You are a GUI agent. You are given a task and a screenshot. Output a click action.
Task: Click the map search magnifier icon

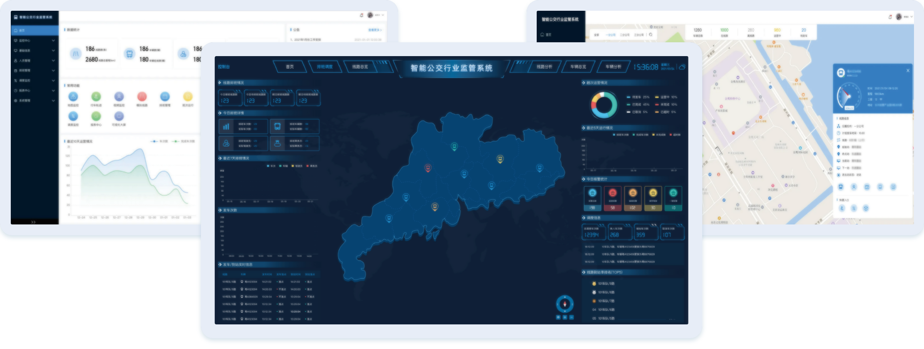pos(651,35)
